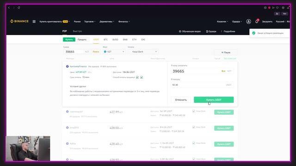Click the Да button in browser bar

coord(277,13)
